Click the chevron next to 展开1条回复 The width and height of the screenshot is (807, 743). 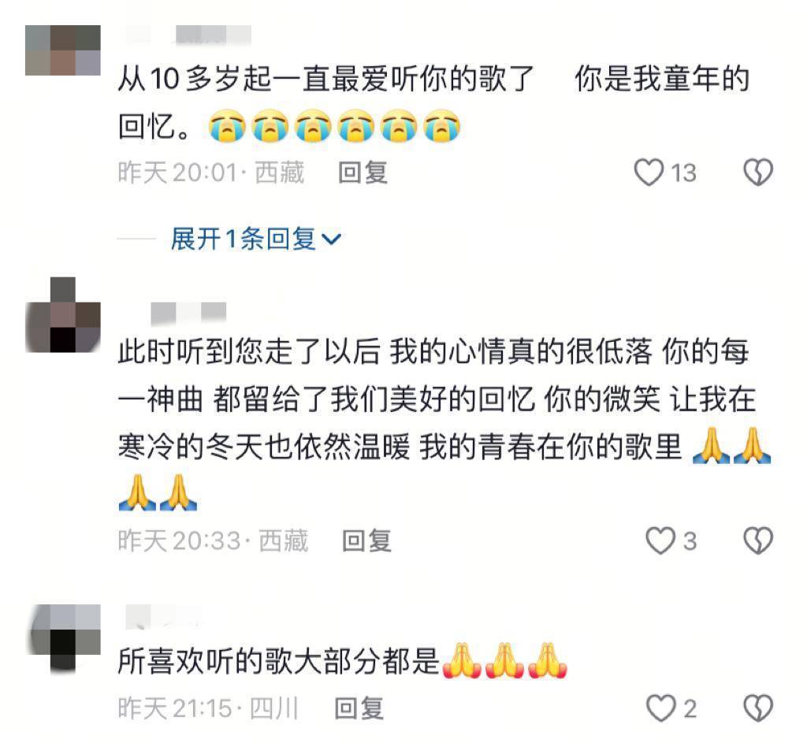[331, 240]
